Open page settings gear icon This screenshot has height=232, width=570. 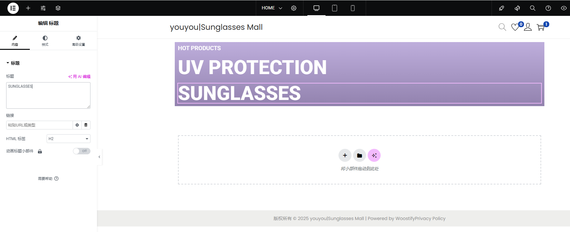294,8
